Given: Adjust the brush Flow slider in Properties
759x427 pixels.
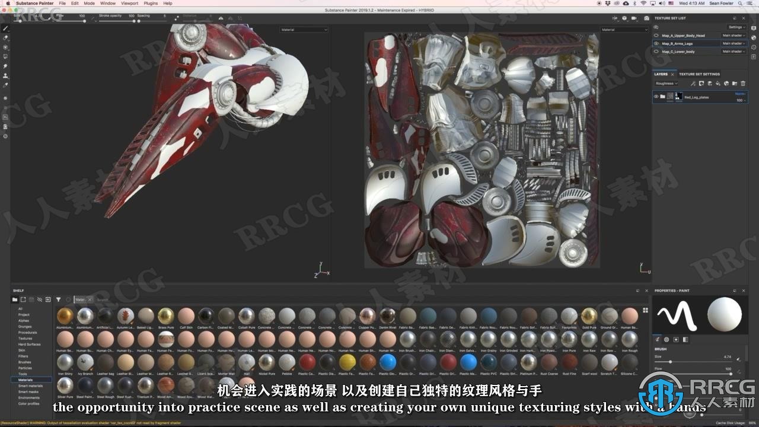Looking at the screenshot, I should pyautogui.click(x=693, y=374).
